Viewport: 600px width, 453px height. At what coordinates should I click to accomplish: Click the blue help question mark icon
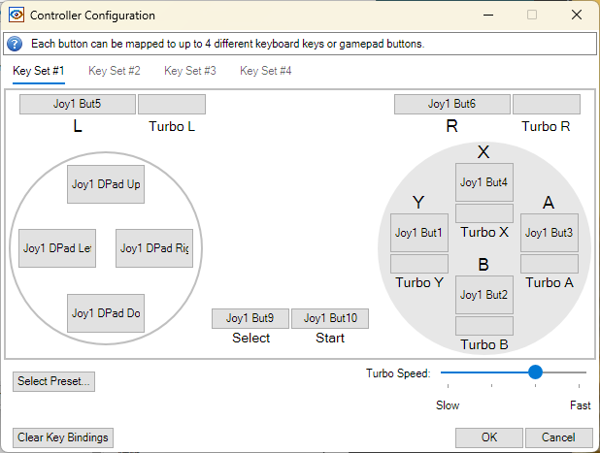pyautogui.click(x=15, y=44)
